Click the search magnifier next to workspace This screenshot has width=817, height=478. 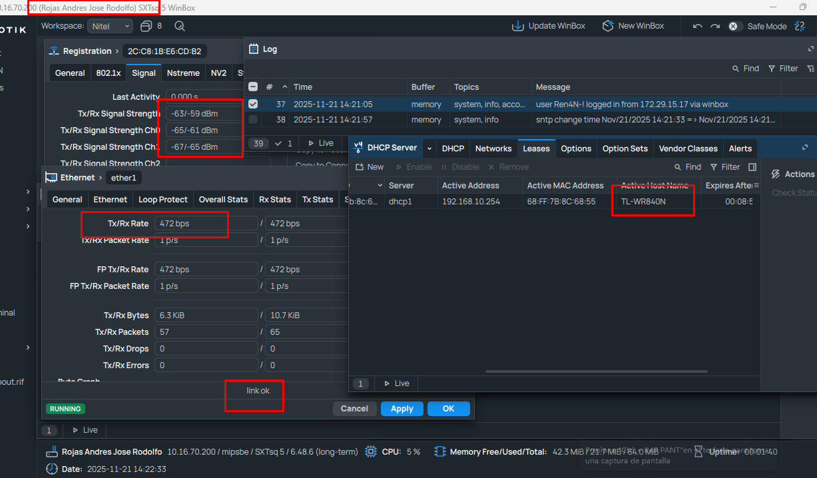[x=179, y=26]
